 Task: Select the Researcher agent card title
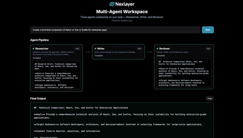(x=42, y=49)
